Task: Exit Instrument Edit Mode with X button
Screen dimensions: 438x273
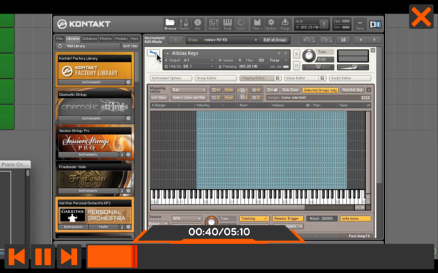Action: point(176,40)
